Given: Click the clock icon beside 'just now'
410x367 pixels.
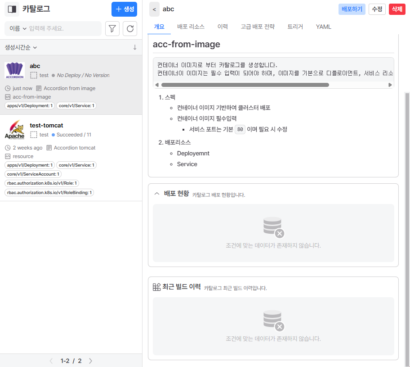Looking at the screenshot, I should (8, 88).
